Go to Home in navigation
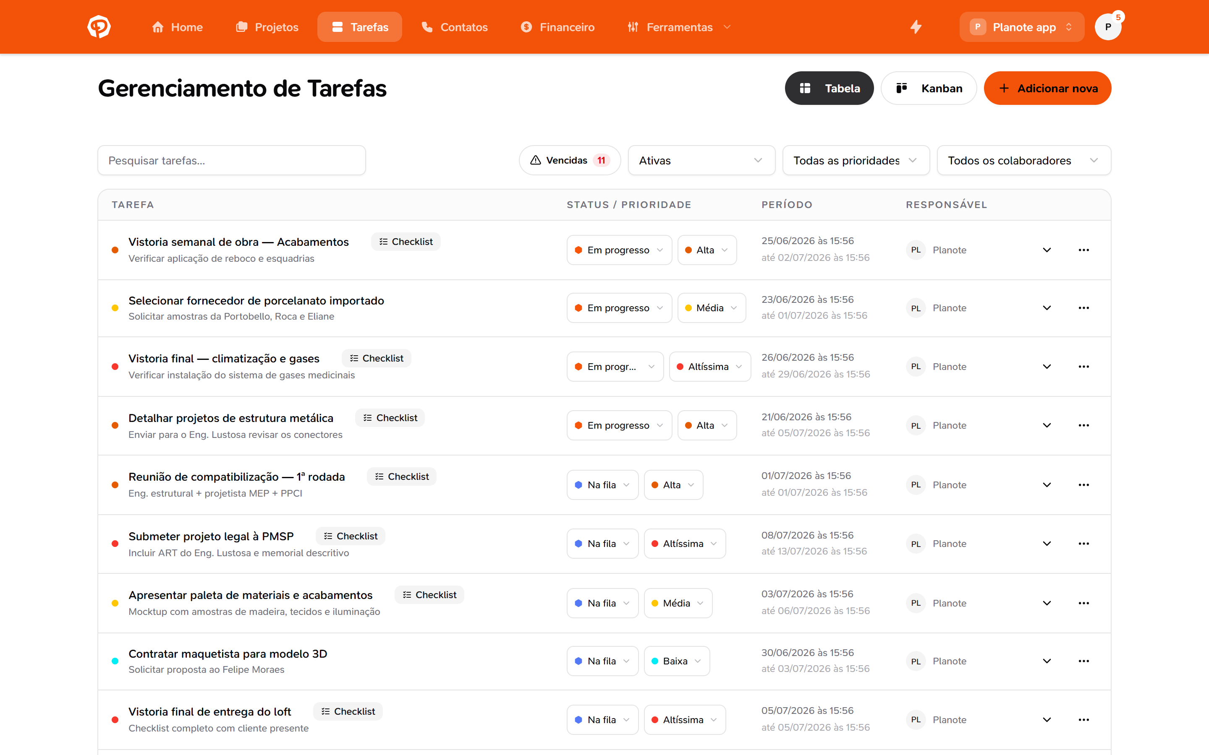Image resolution: width=1209 pixels, height=755 pixels. click(177, 27)
